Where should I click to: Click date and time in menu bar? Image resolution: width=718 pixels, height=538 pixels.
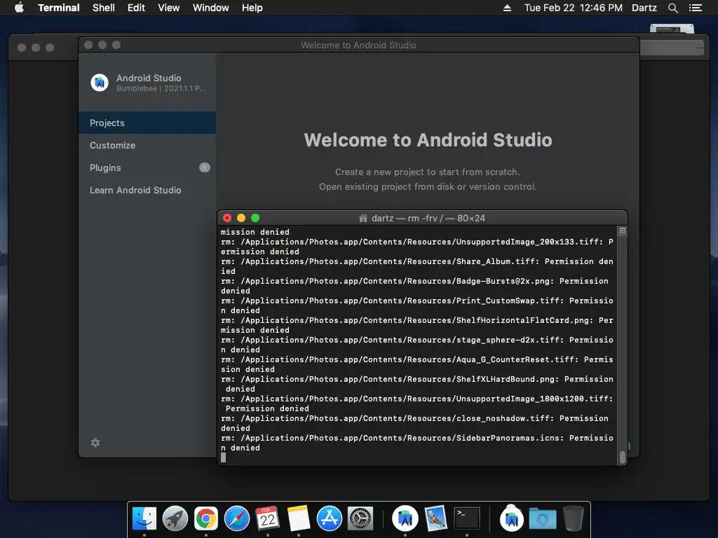click(574, 8)
